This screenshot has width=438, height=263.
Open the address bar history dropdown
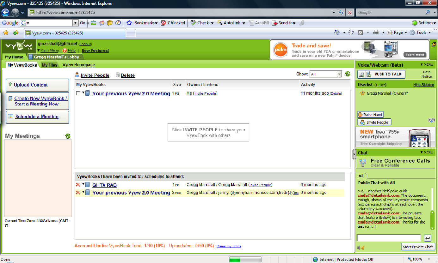point(334,13)
